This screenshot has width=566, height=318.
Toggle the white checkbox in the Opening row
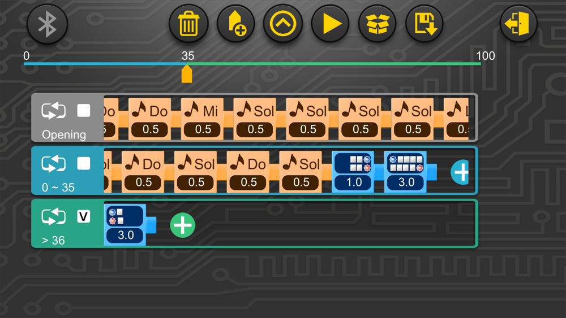tap(84, 111)
